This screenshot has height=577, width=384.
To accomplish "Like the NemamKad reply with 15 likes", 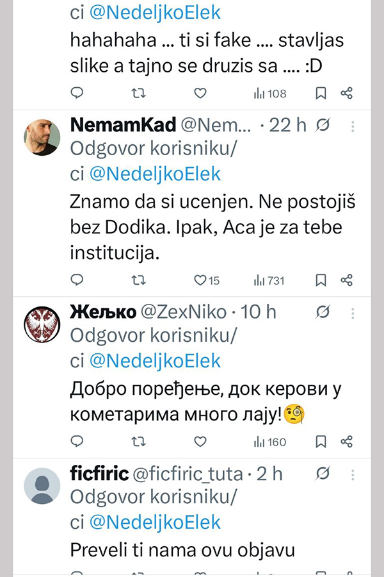I will [201, 280].
